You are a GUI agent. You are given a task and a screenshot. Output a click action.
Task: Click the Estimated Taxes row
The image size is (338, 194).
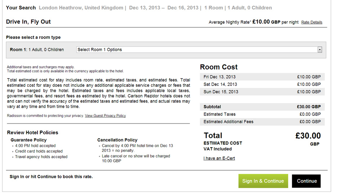(x=262, y=114)
